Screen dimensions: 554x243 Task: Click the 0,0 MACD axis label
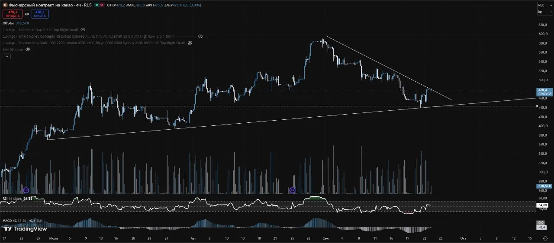pos(541,223)
